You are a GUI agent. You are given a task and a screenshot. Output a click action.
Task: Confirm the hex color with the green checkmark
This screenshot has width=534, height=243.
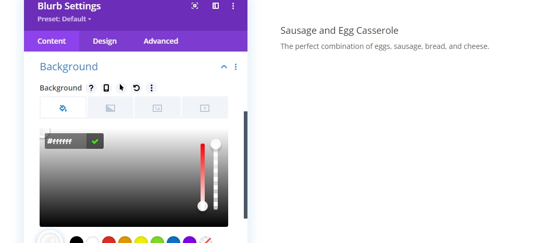[95, 141]
